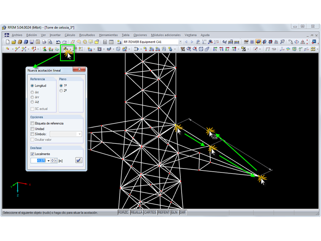This screenshot has width=321, height=241.
Task: Open the grid-style table icon
Action: (x=111, y=42)
